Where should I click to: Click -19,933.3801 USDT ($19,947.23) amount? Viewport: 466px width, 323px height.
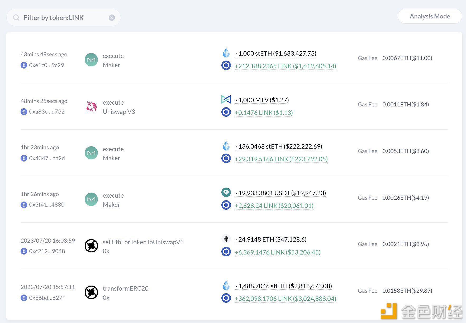click(280, 193)
